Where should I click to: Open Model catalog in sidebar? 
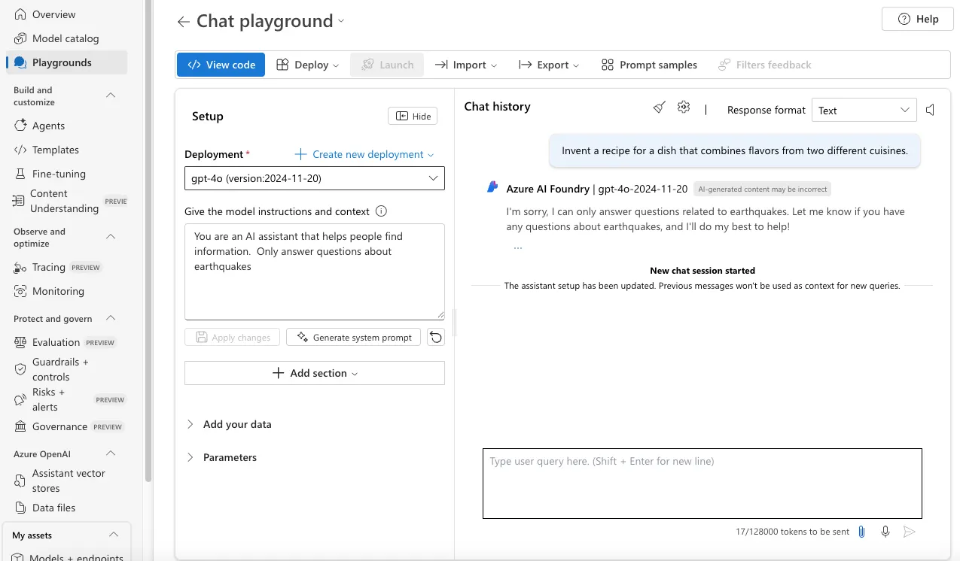coord(66,38)
